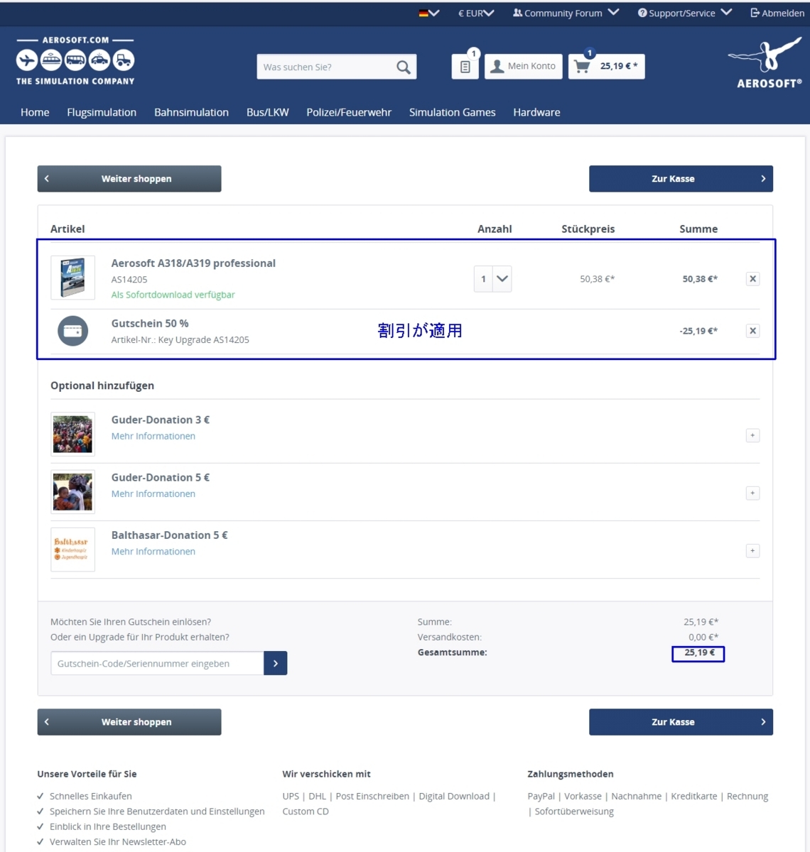Remove the Gutschein 50 % voucher
Viewport: 810px width, 852px height.
pos(752,331)
